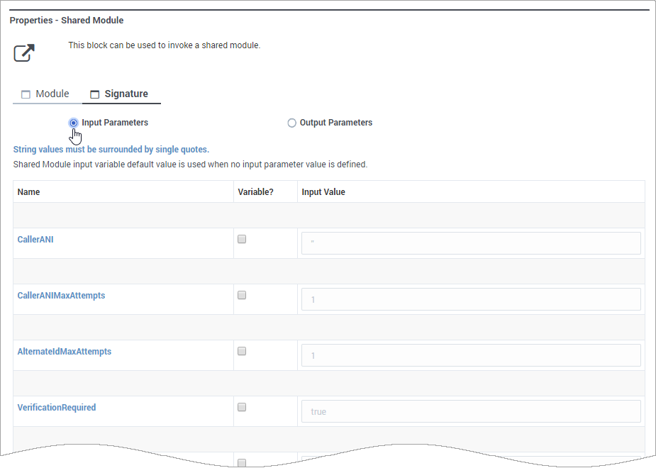Select the Input Parameters radio button
Screen dimensions: 656x468
click(74, 123)
